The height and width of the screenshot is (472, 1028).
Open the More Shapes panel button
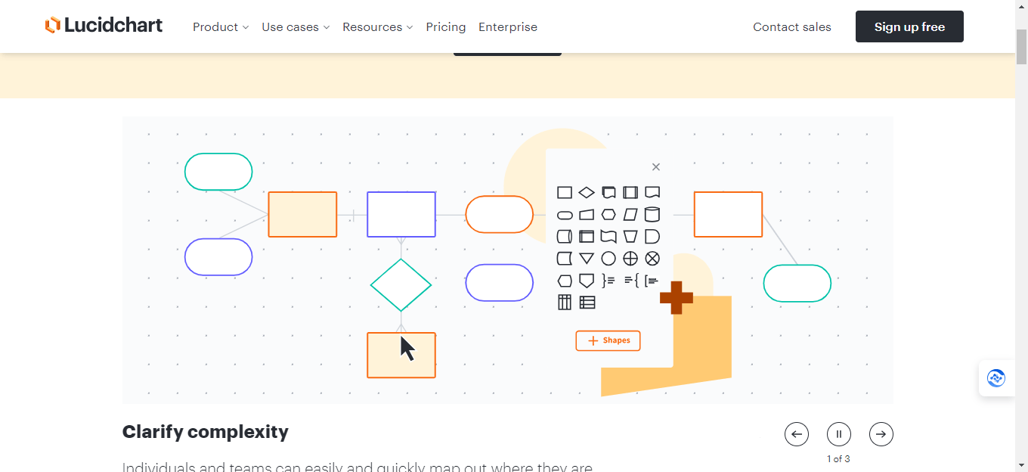608,340
